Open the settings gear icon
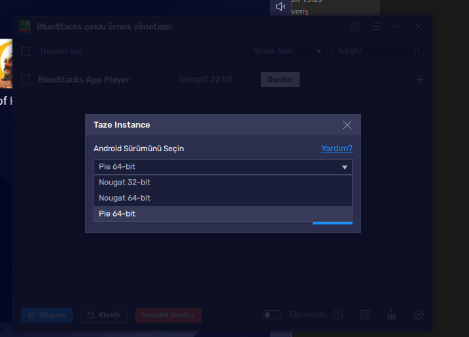Screen dimensions: 469x337 419,315
